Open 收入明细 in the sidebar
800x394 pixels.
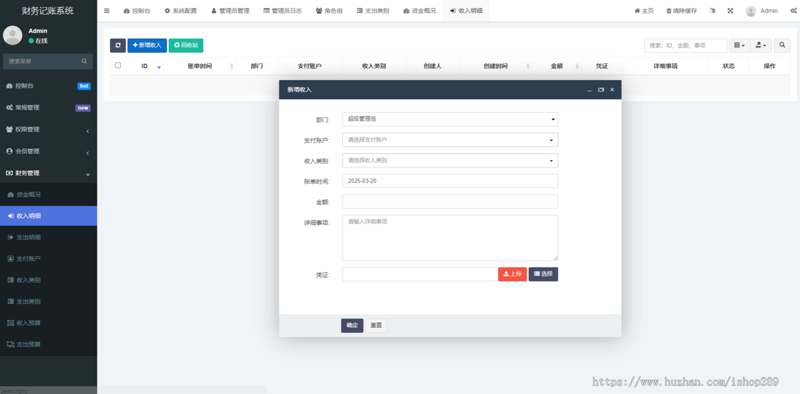coord(48,216)
